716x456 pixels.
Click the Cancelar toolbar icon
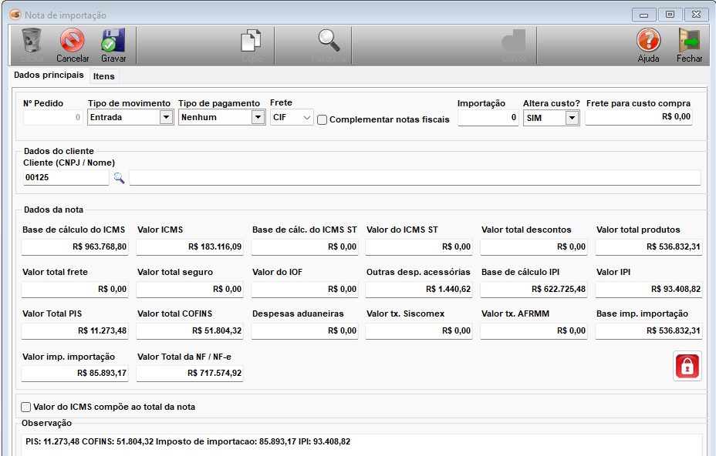(72, 45)
